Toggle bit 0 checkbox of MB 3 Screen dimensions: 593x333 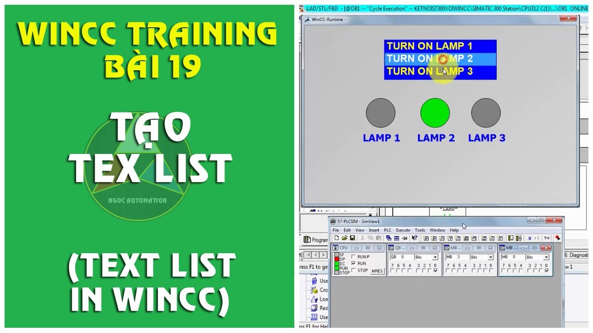coord(491,271)
